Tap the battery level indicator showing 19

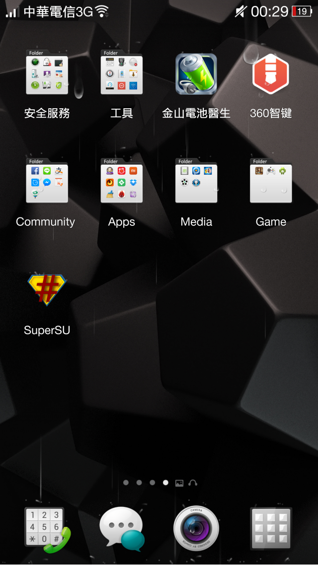[x=302, y=11]
